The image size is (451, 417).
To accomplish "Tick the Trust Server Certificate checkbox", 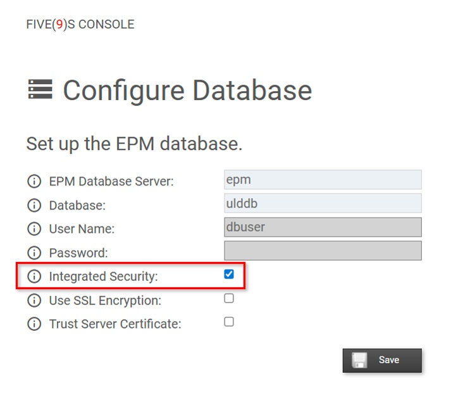I will pyautogui.click(x=229, y=321).
